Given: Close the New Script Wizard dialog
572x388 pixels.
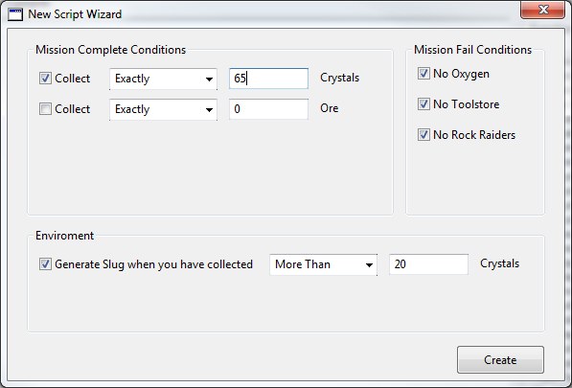Looking at the screenshot, I should click(543, 10).
